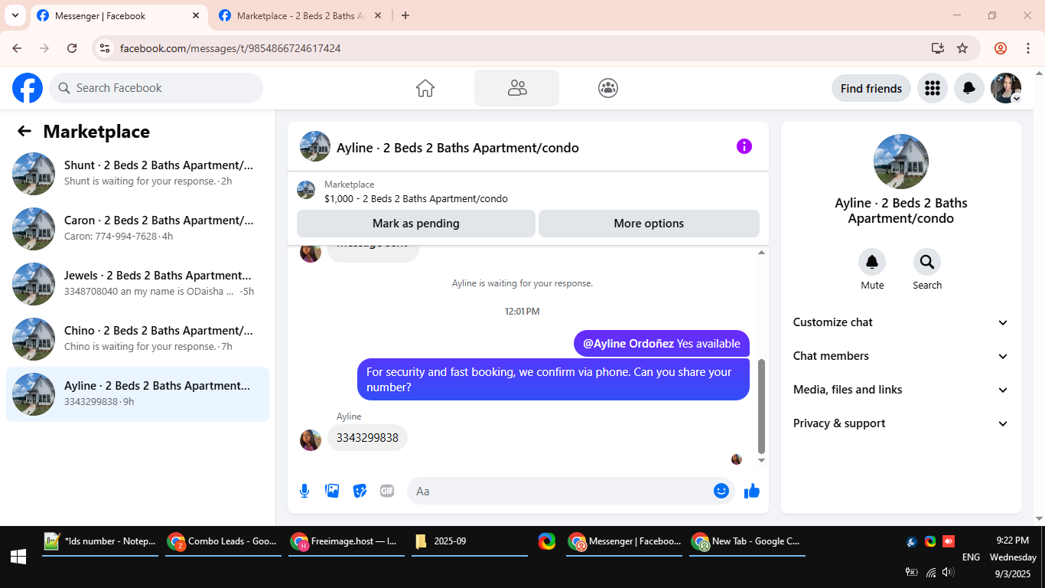1045x588 pixels.
Task: Click the message showing 3343299838
Action: (367, 438)
